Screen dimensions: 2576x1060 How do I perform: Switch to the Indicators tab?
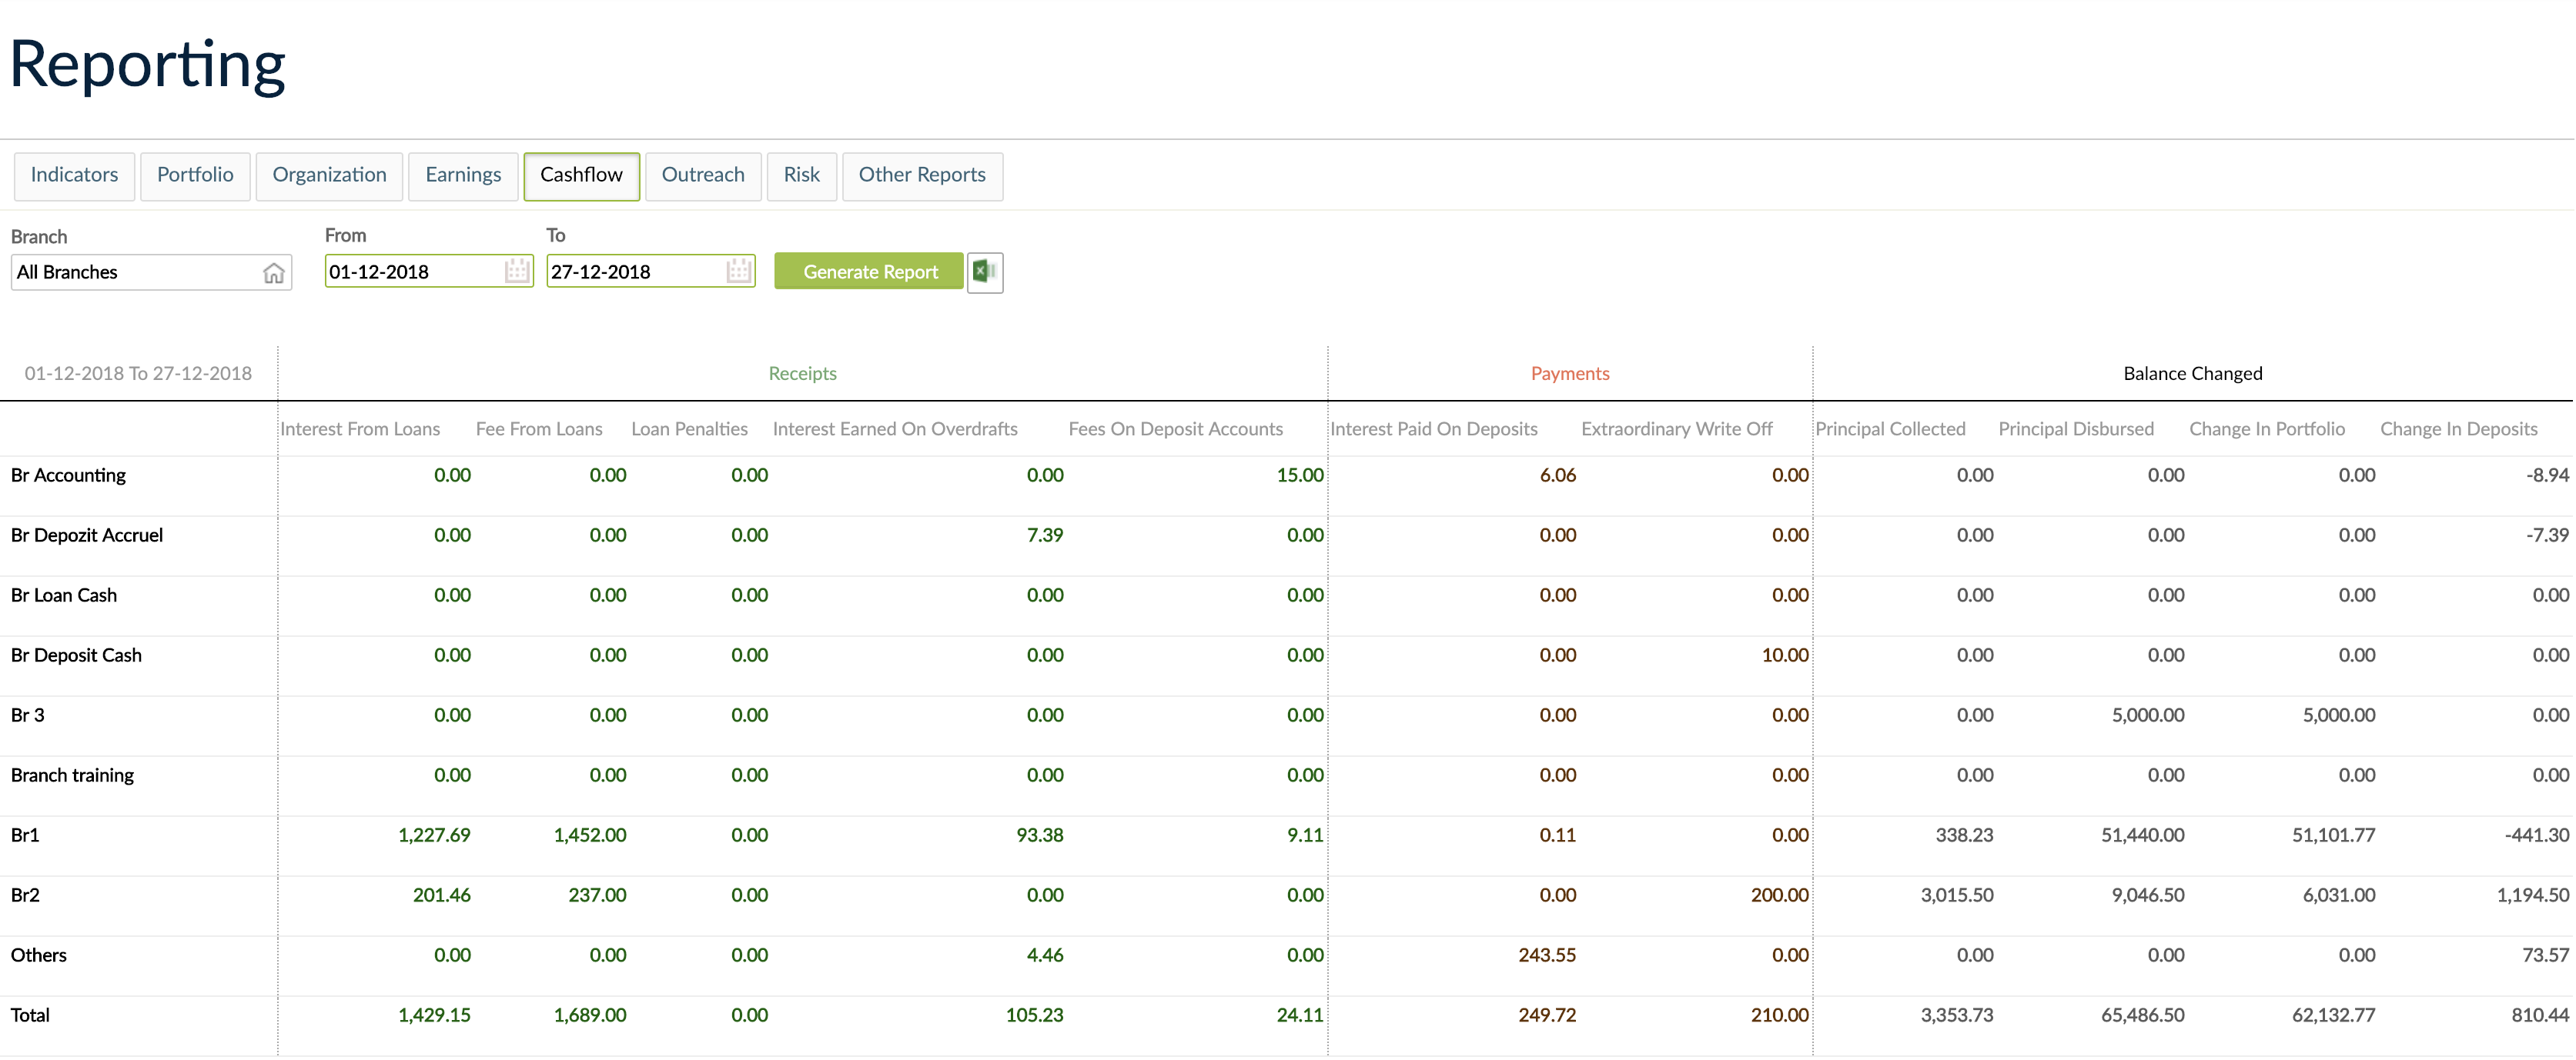(x=74, y=175)
